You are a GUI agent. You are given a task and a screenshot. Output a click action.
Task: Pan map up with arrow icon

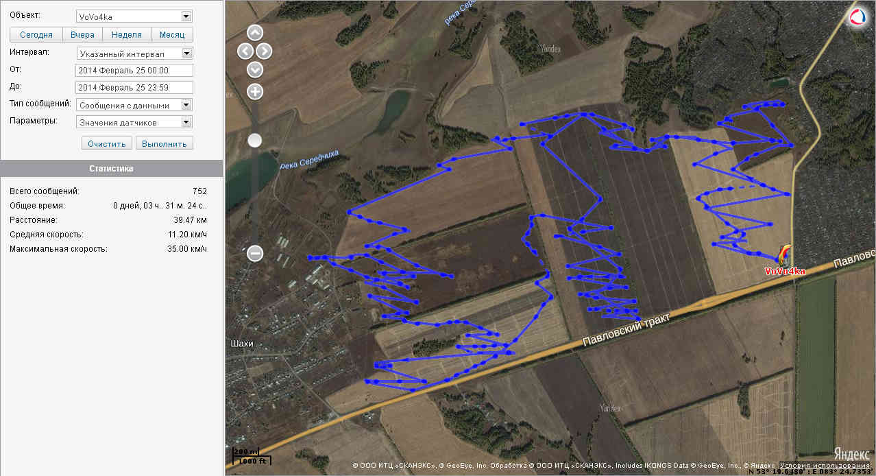pos(255,33)
